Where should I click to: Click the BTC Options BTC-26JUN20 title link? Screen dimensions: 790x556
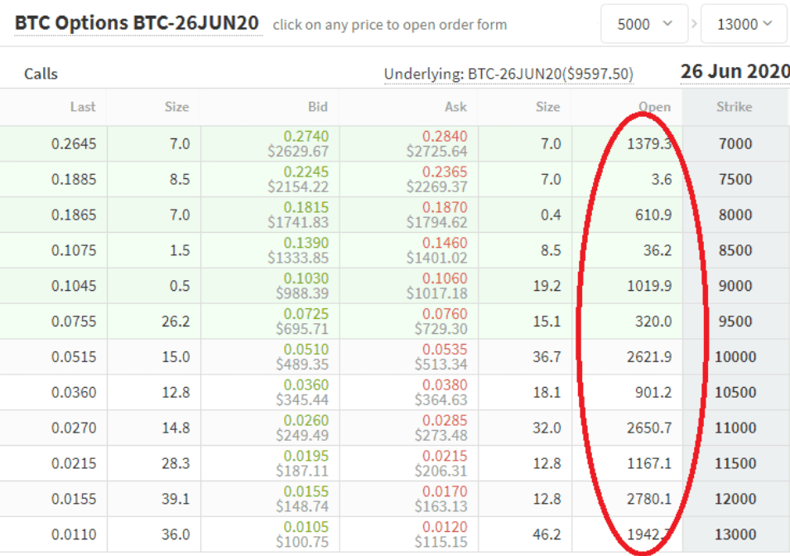[x=138, y=22]
